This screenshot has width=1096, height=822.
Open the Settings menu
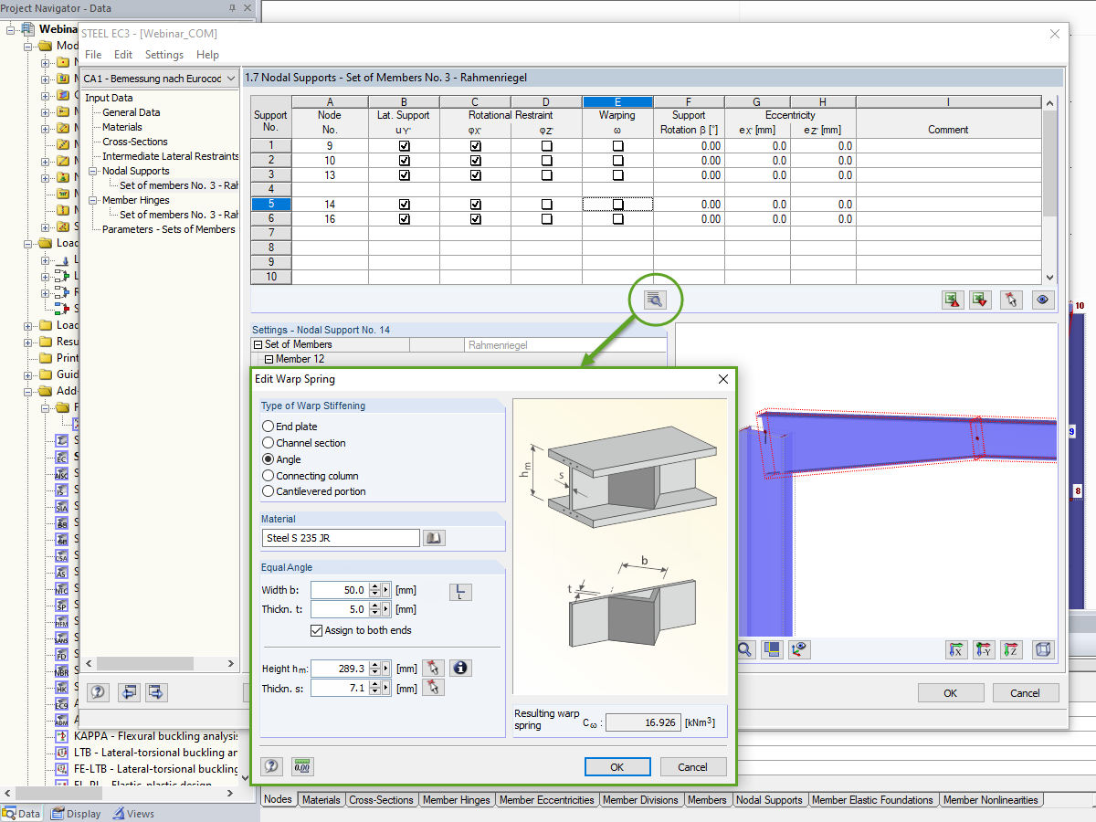[x=164, y=55]
